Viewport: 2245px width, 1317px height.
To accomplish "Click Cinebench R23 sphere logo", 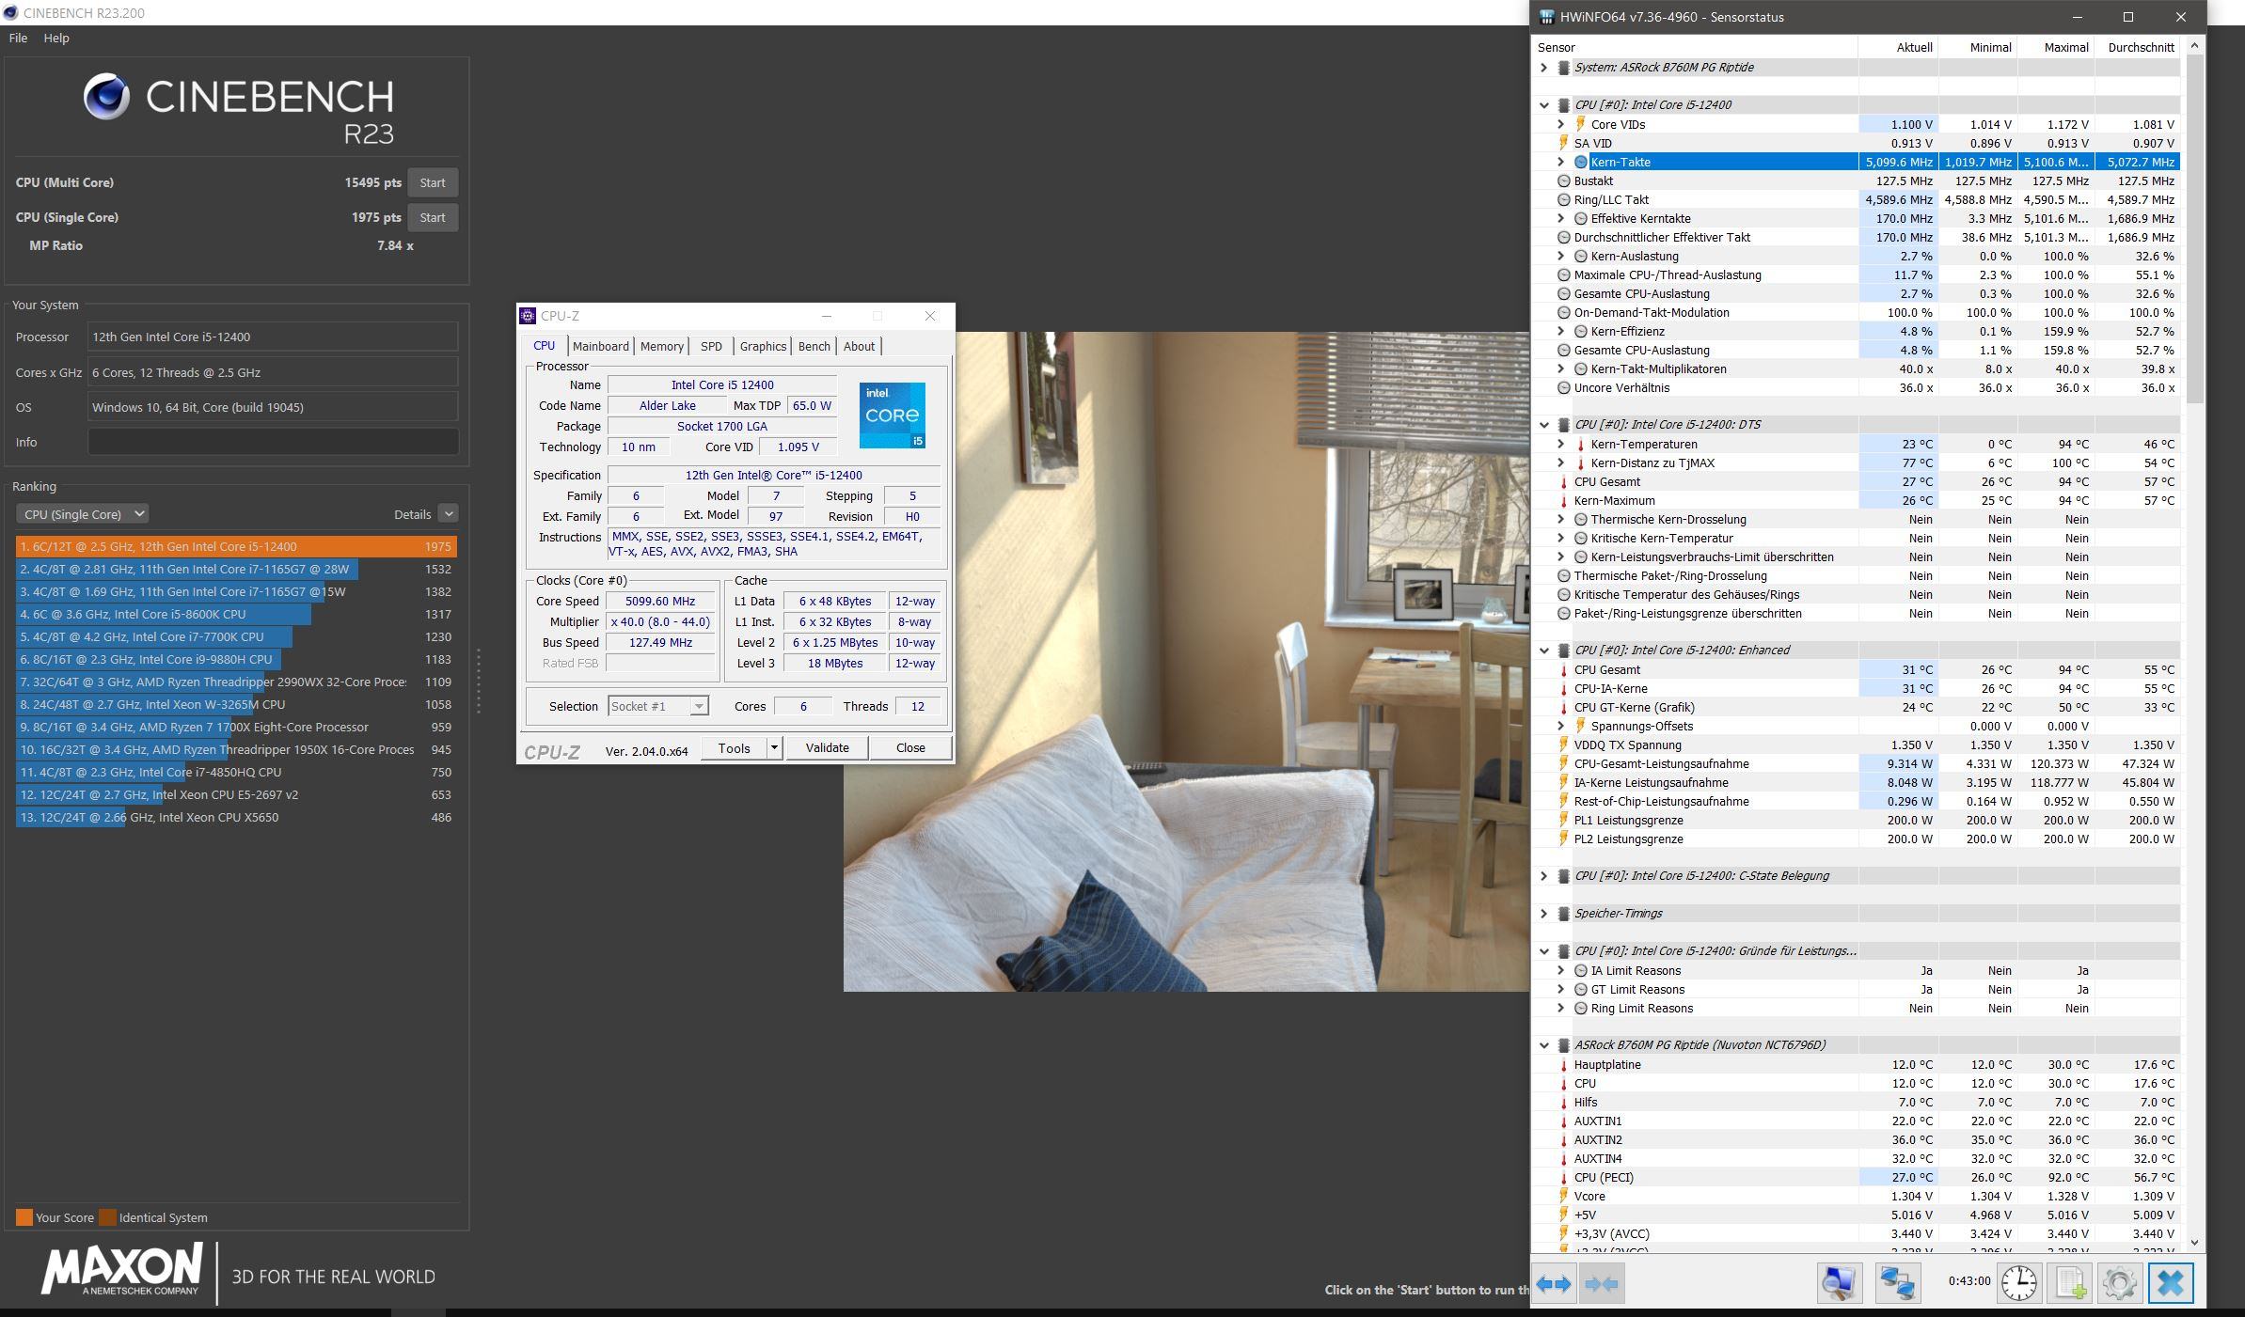I will (x=106, y=97).
